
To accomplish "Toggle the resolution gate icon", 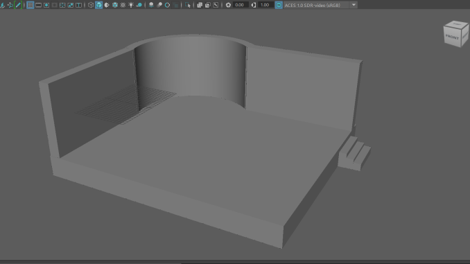I will click(46, 5).
